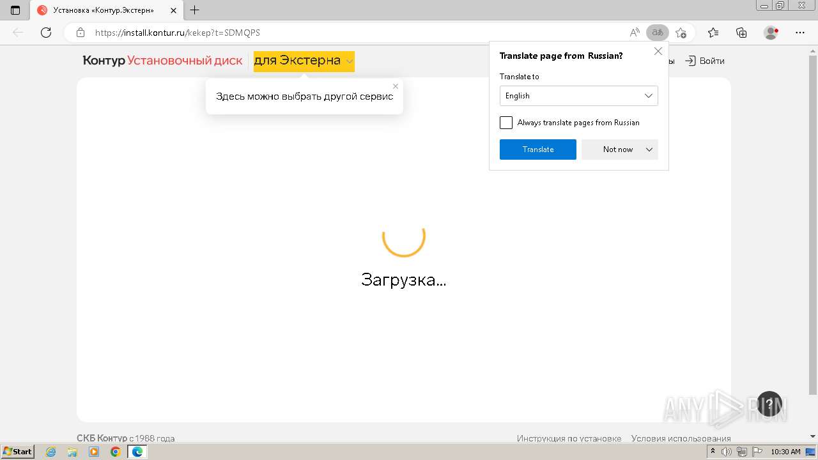Click the translate icon in address bar
Screen dimensions: 818x460
click(x=657, y=33)
